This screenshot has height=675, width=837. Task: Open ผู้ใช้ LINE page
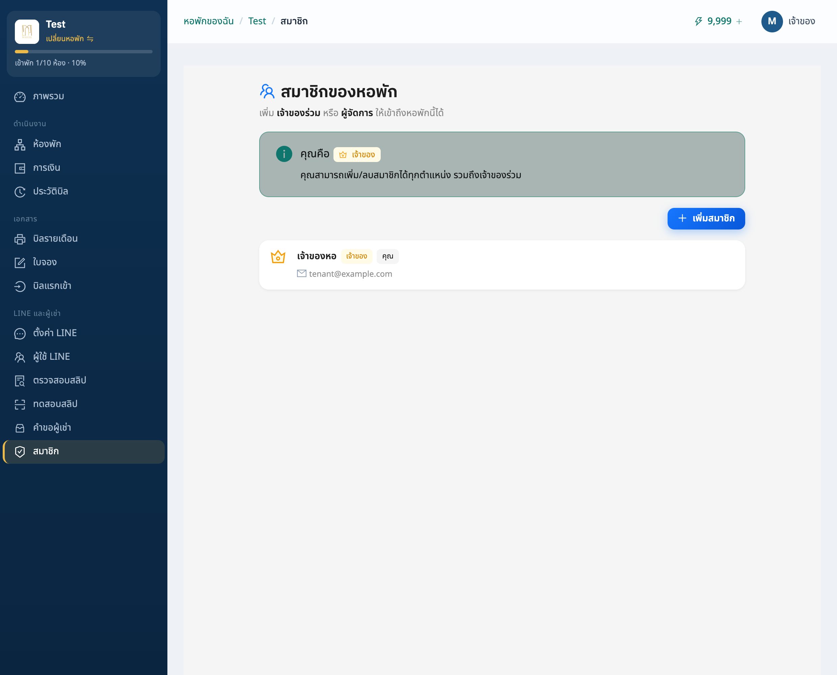pyautogui.click(x=84, y=357)
